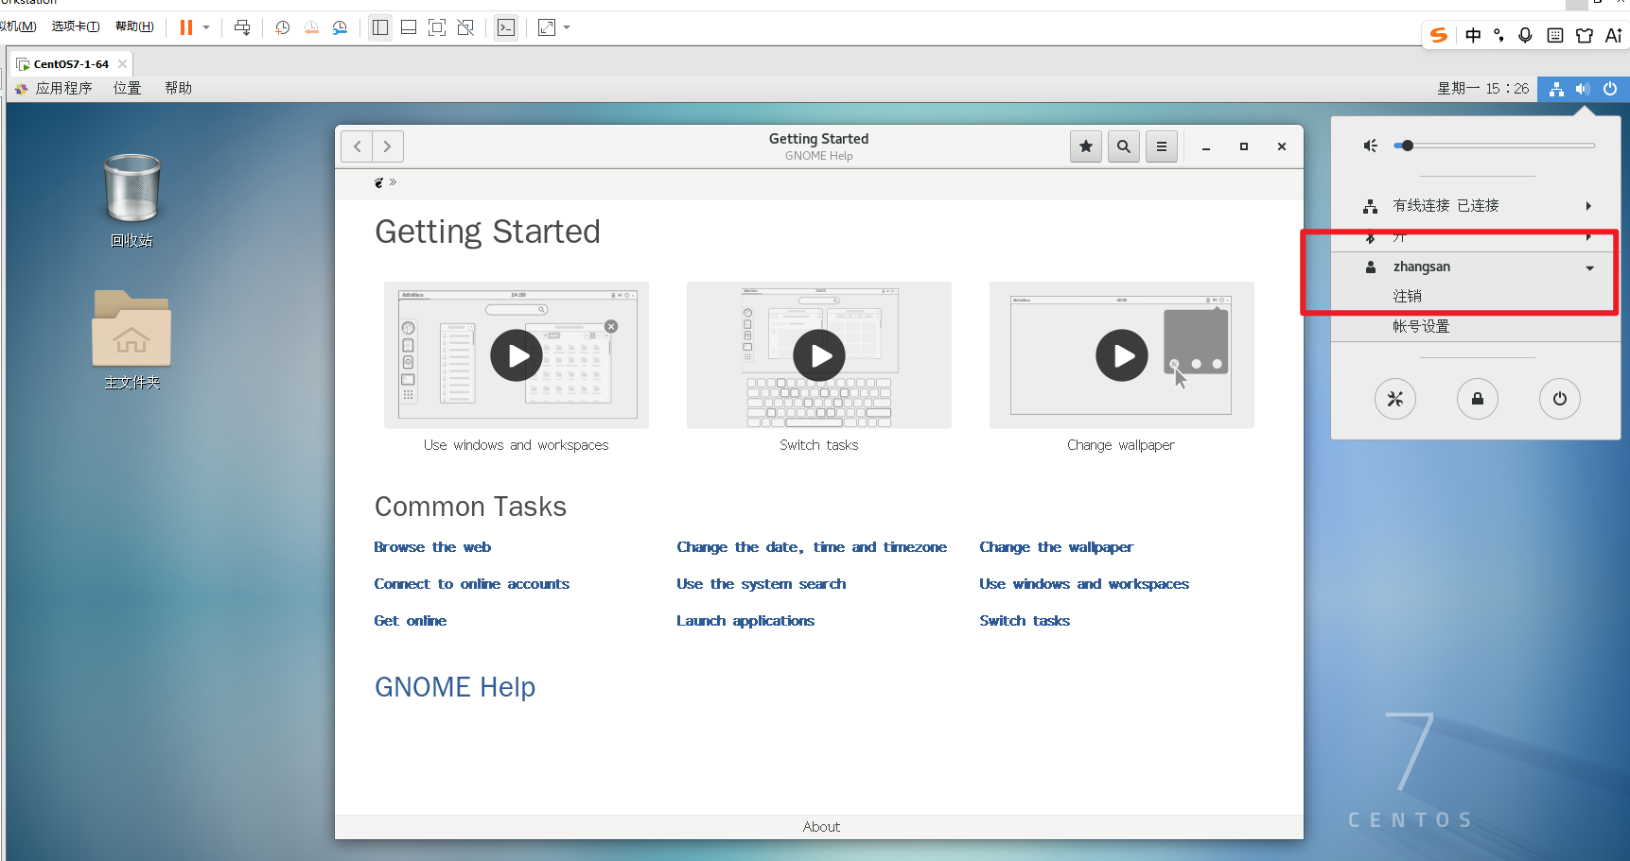Pause the virtual machine from VMware toolbar
The height and width of the screenshot is (861, 1630).
click(186, 27)
